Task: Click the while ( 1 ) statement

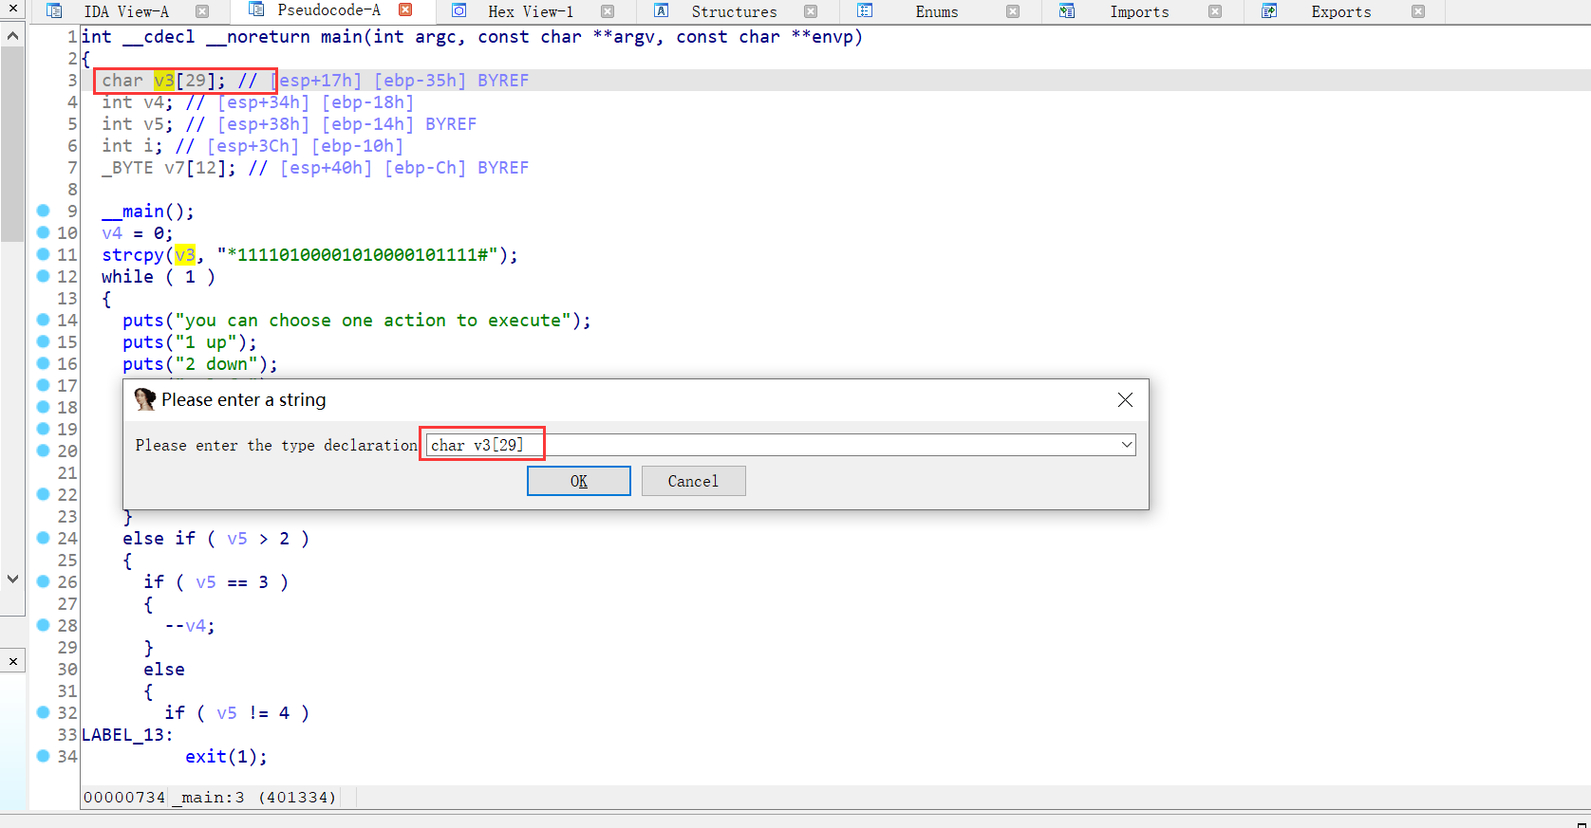Action: coord(159,277)
